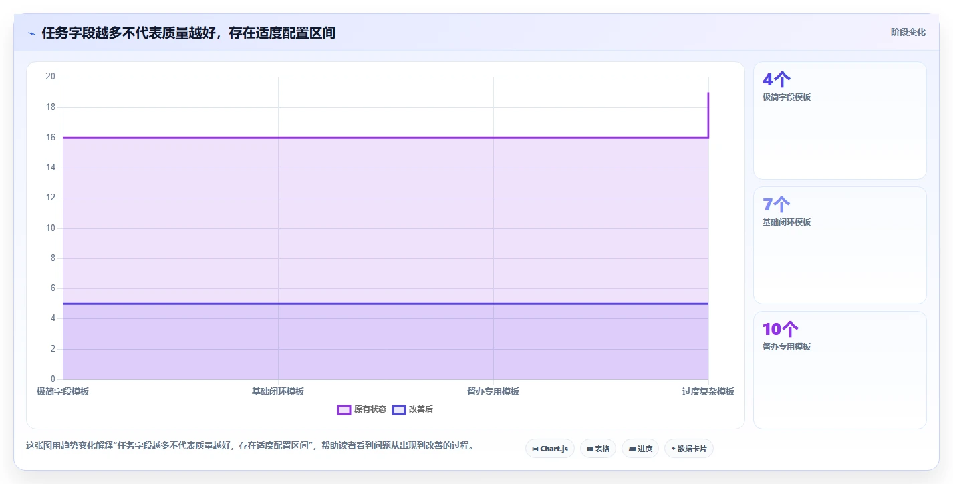Image resolution: width=953 pixels, height=484 pixels.
Task: Click the 阶段变化 label in header
Action: 908,32
